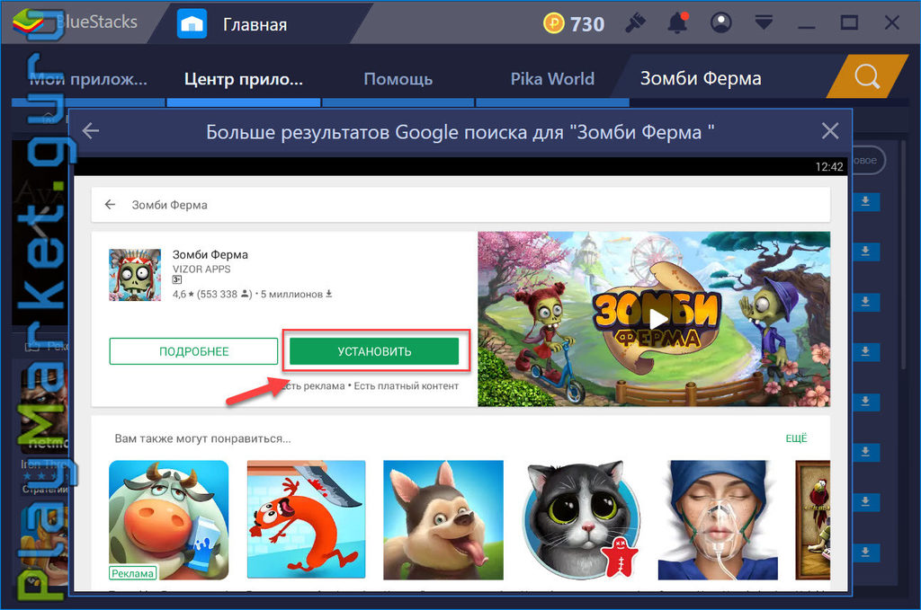Click the Зомби Ферма Play Store search bar

point(460,205)
